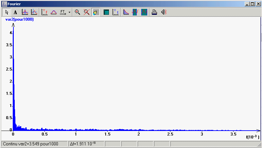Switch to Y versus t time view
This screenshot has height=148, width=262.
115,12
